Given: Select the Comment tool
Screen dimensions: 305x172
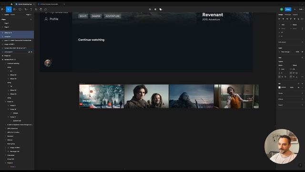Looking at the screenshot, I should pos(46,9).
